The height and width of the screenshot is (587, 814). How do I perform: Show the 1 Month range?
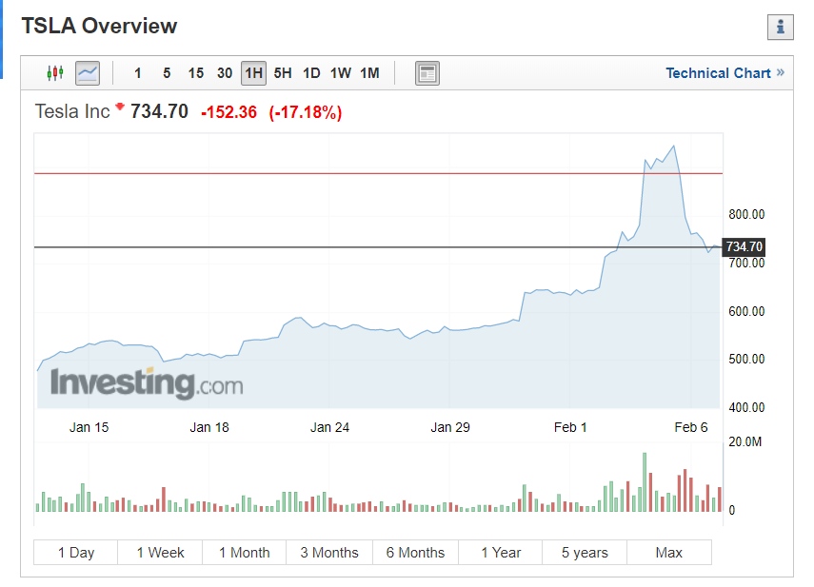pos(244,552)
